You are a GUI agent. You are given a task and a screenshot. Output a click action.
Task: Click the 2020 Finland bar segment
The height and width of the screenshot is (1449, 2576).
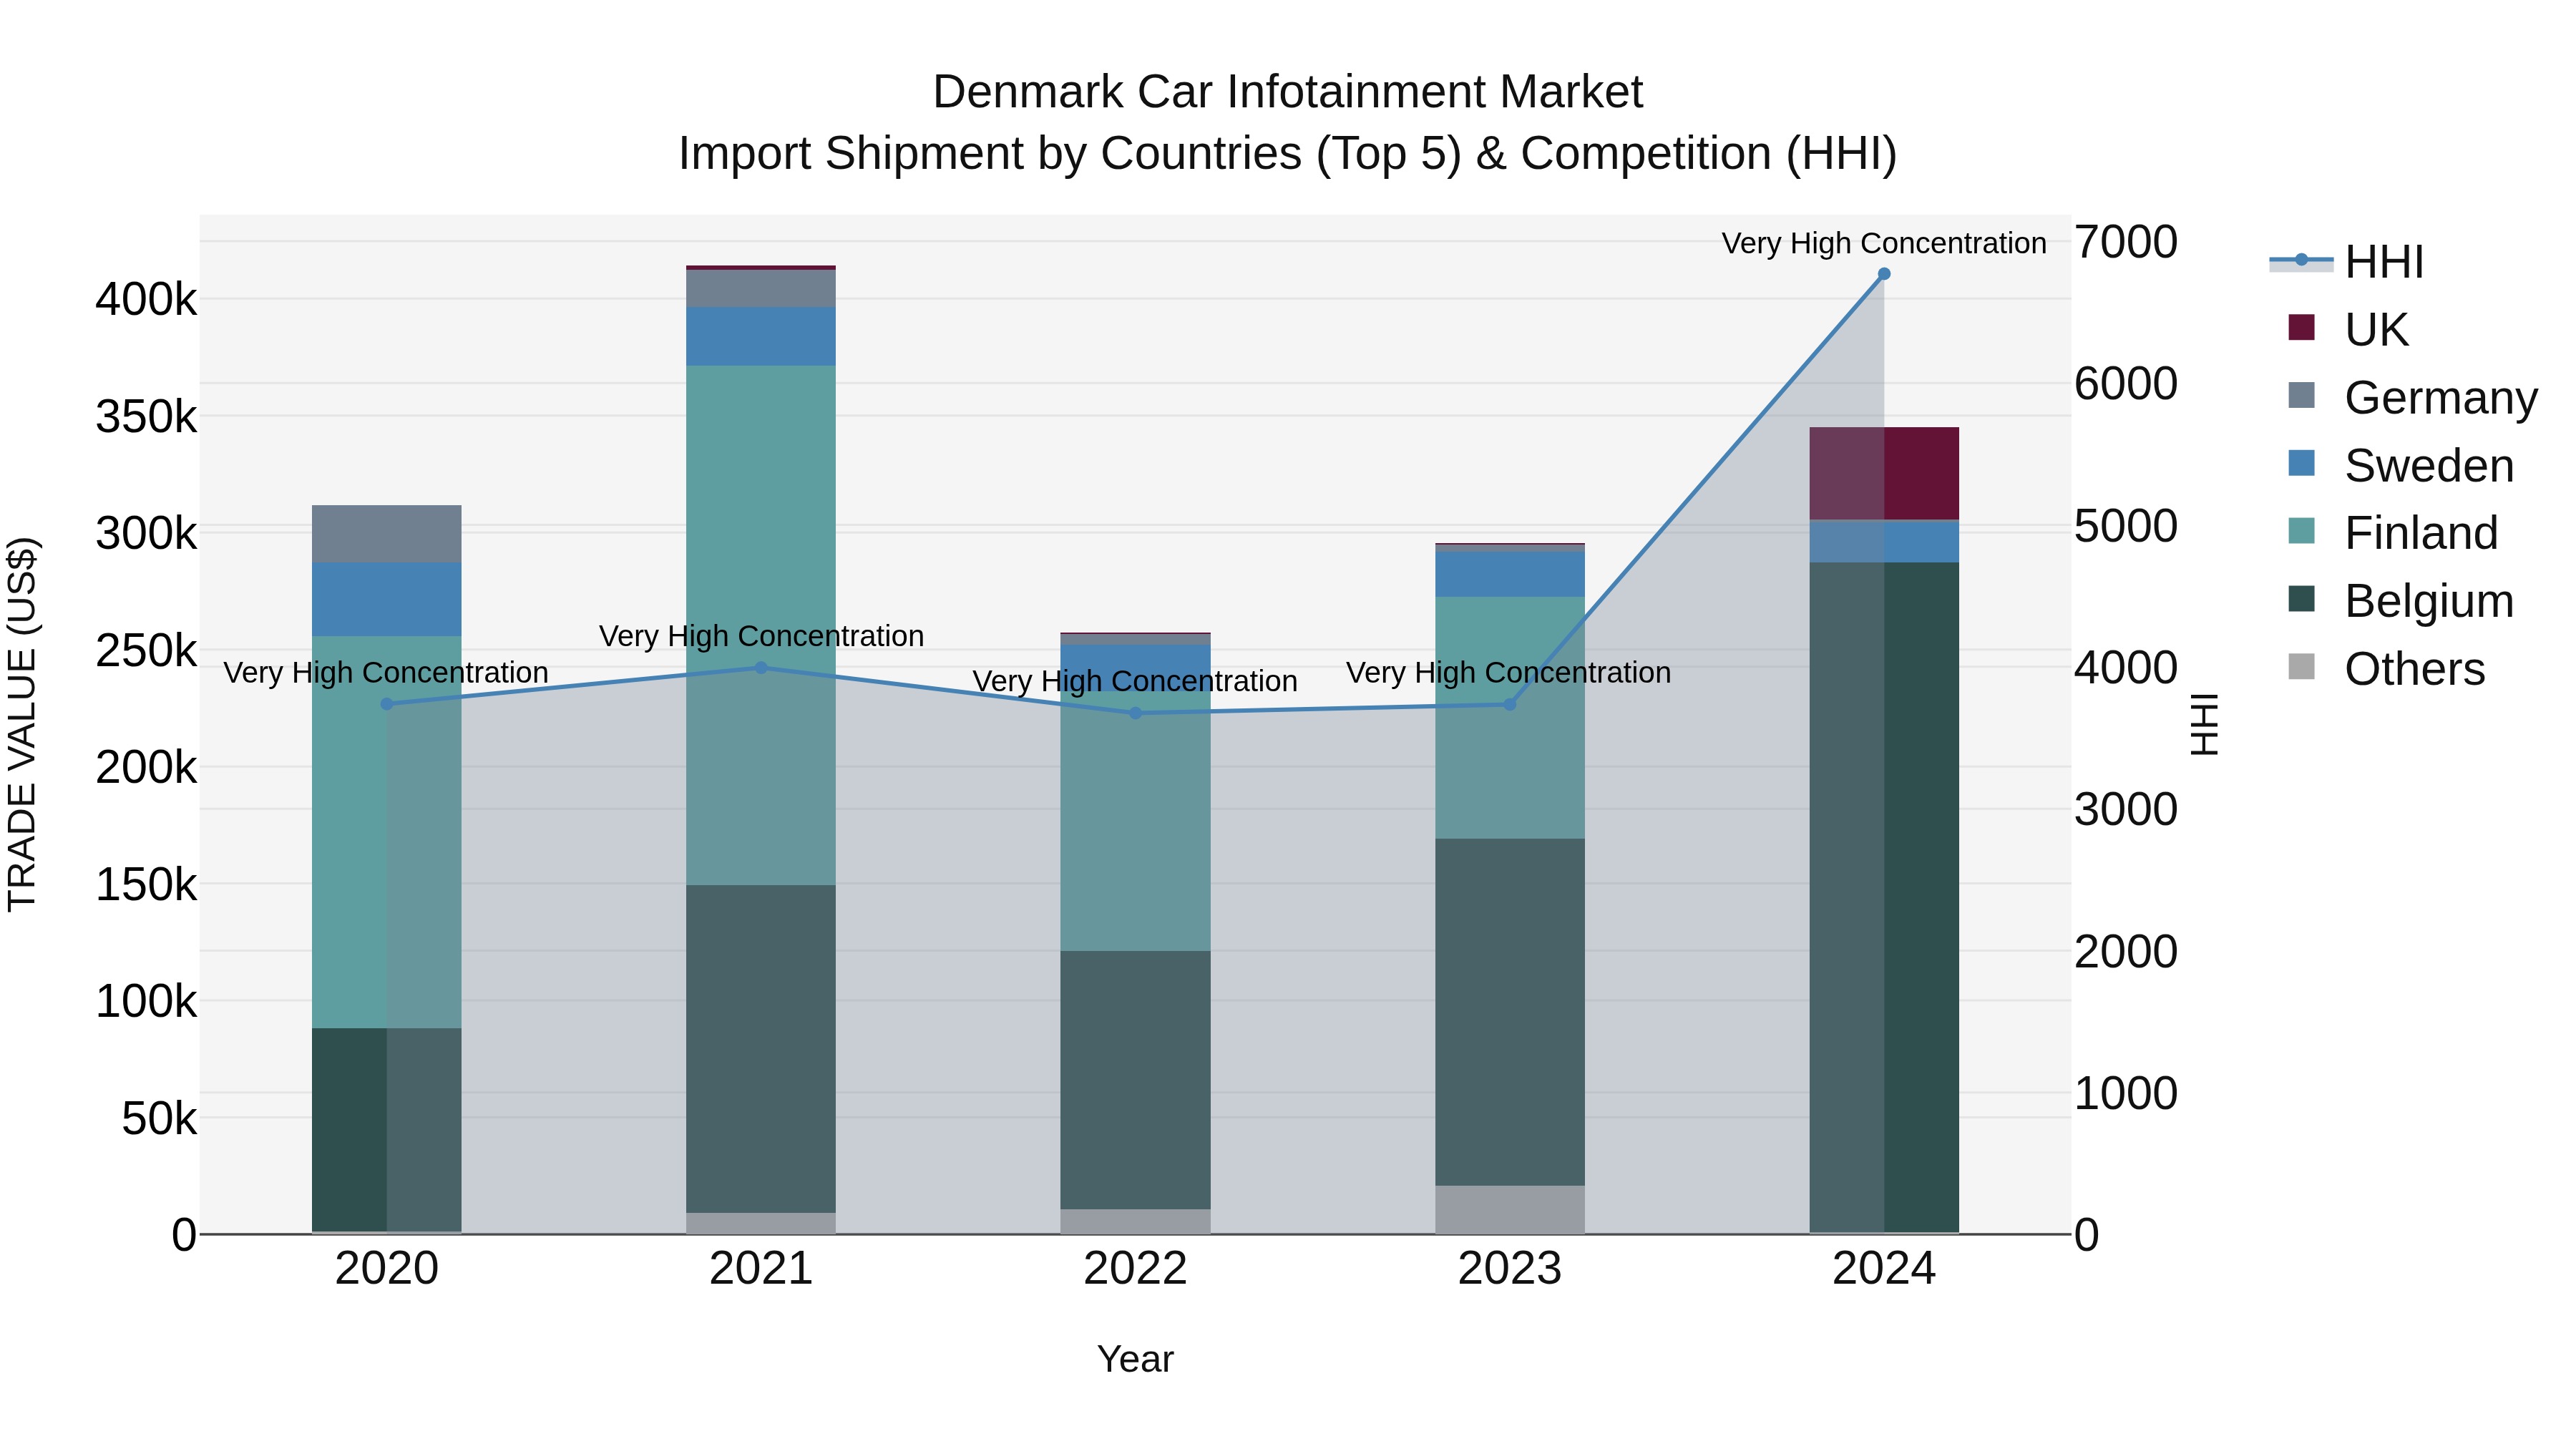387,833
